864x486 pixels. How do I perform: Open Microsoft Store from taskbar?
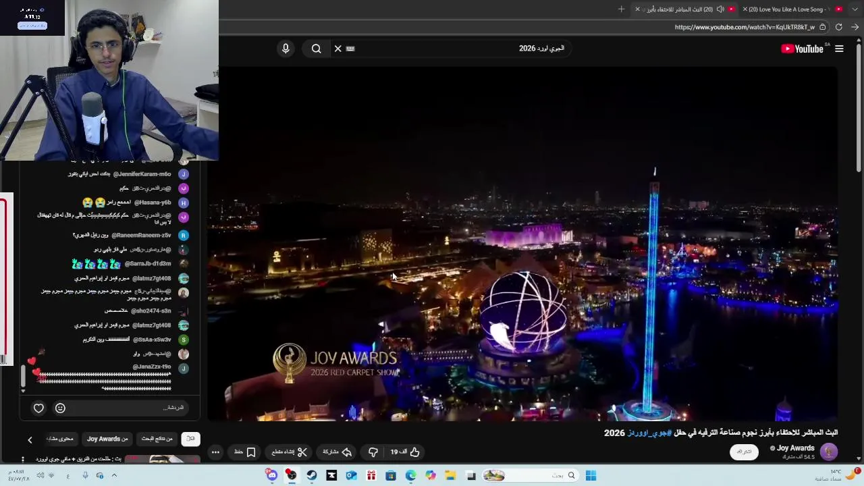[391, 476]
